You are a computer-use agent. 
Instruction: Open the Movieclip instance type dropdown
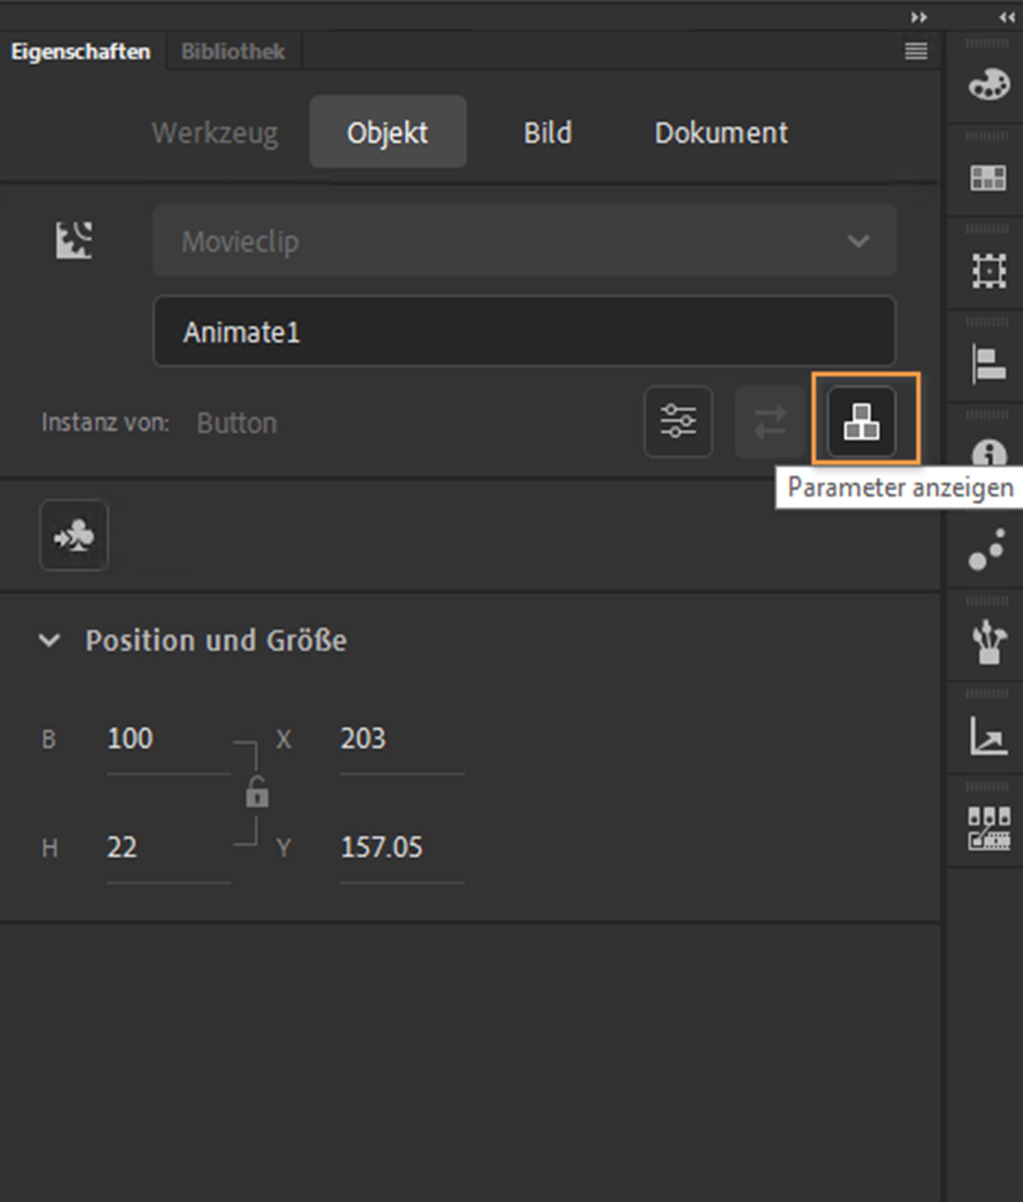524,241
